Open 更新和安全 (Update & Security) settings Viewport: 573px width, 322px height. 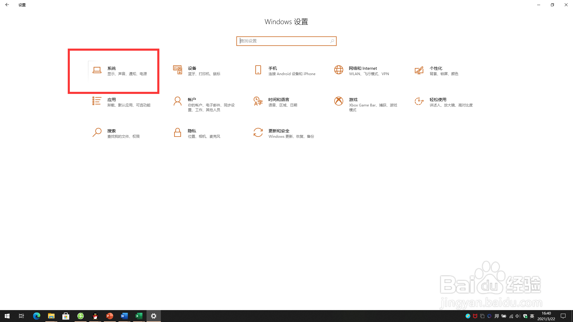tap(284, 134)
